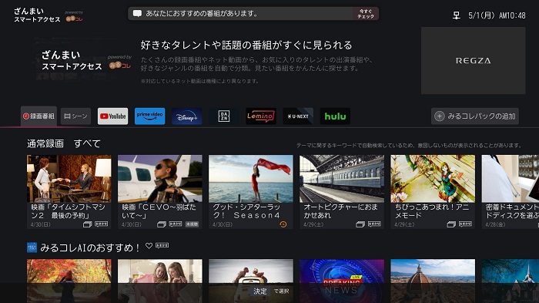The height and width of the screenshot is (303, 539).
Task: Click the network status icon beside the date
Action: (x=456, y=15)
